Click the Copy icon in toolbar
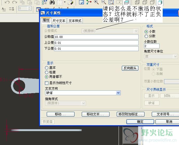179x145 pixels. point(22,2)
